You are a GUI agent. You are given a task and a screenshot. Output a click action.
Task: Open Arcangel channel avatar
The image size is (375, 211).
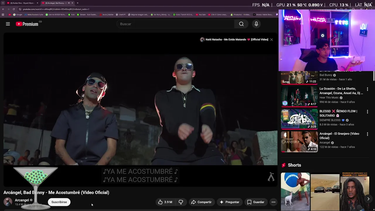(8, 202)
